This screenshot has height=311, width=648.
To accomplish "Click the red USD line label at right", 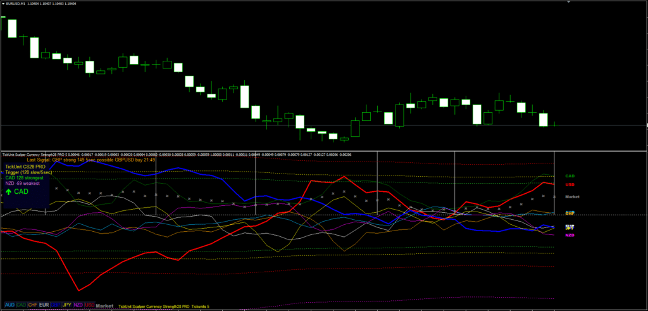I will 570,184.
